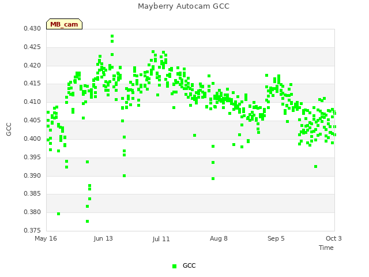This screenshot has height=277, width=369.
Task: Click the 0.395 y-axis value
Action: (x=32, y=157)
